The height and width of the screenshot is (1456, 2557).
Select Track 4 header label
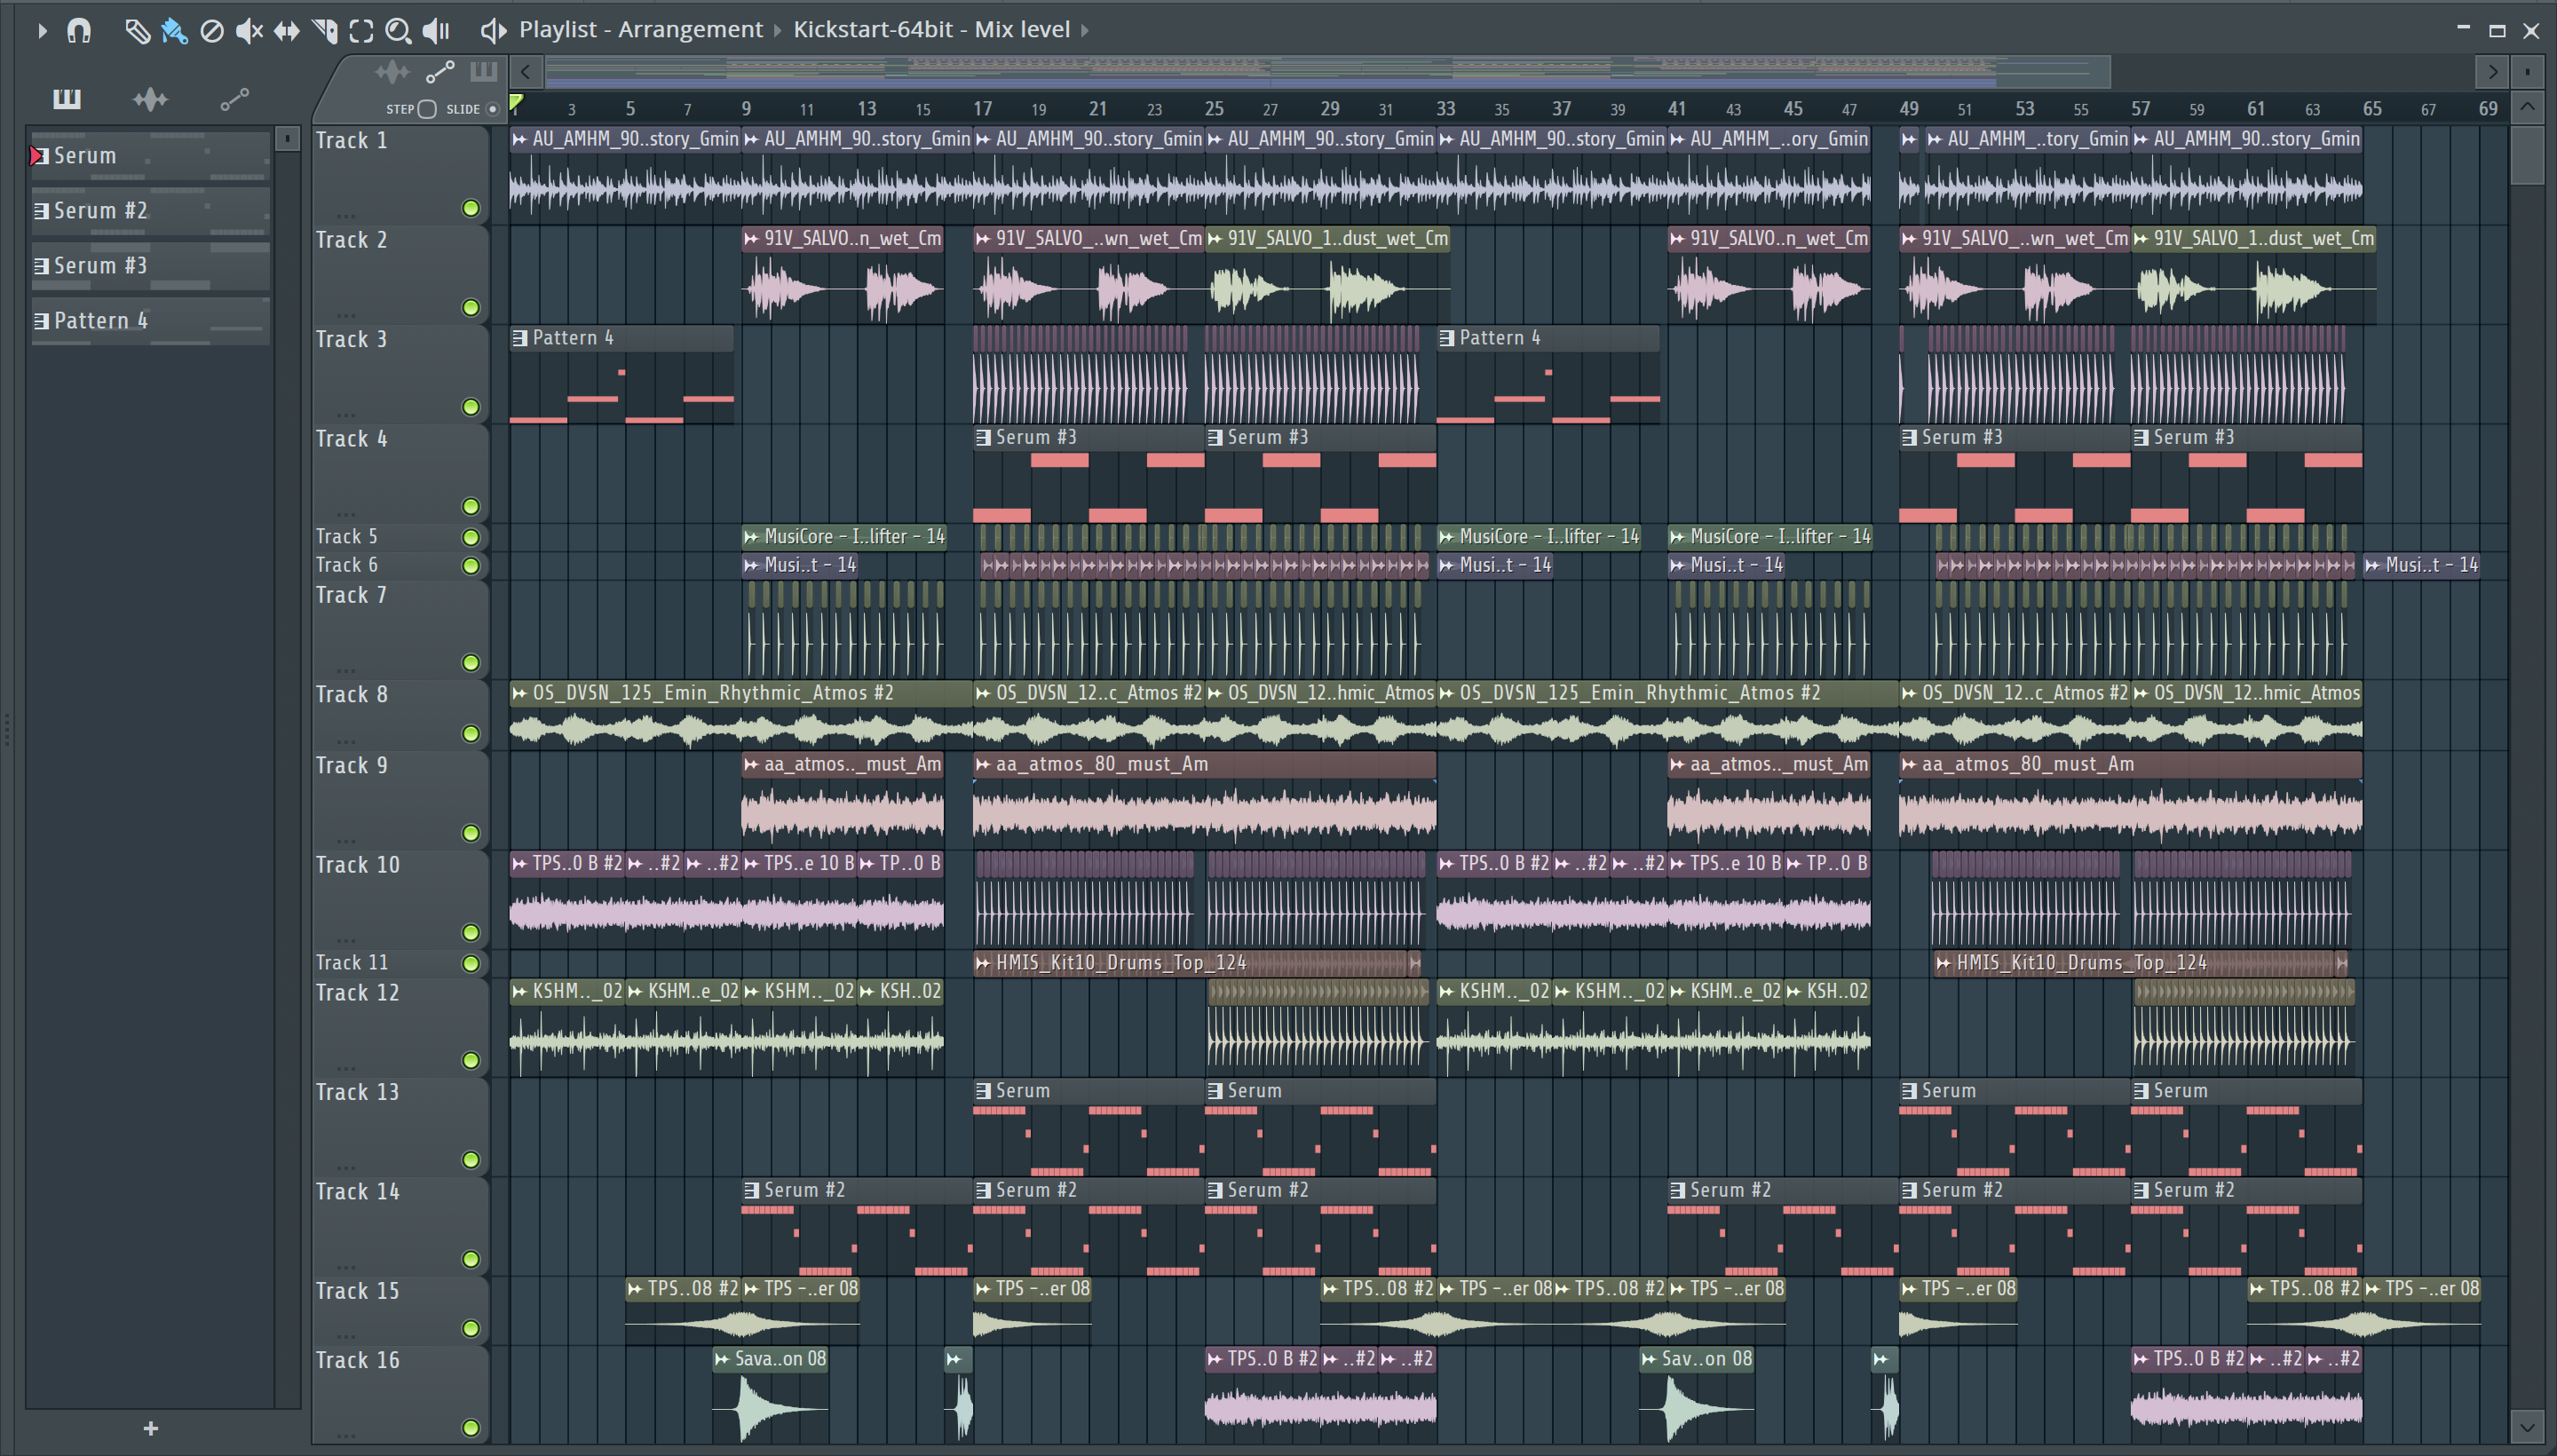[x=352, y=439]
